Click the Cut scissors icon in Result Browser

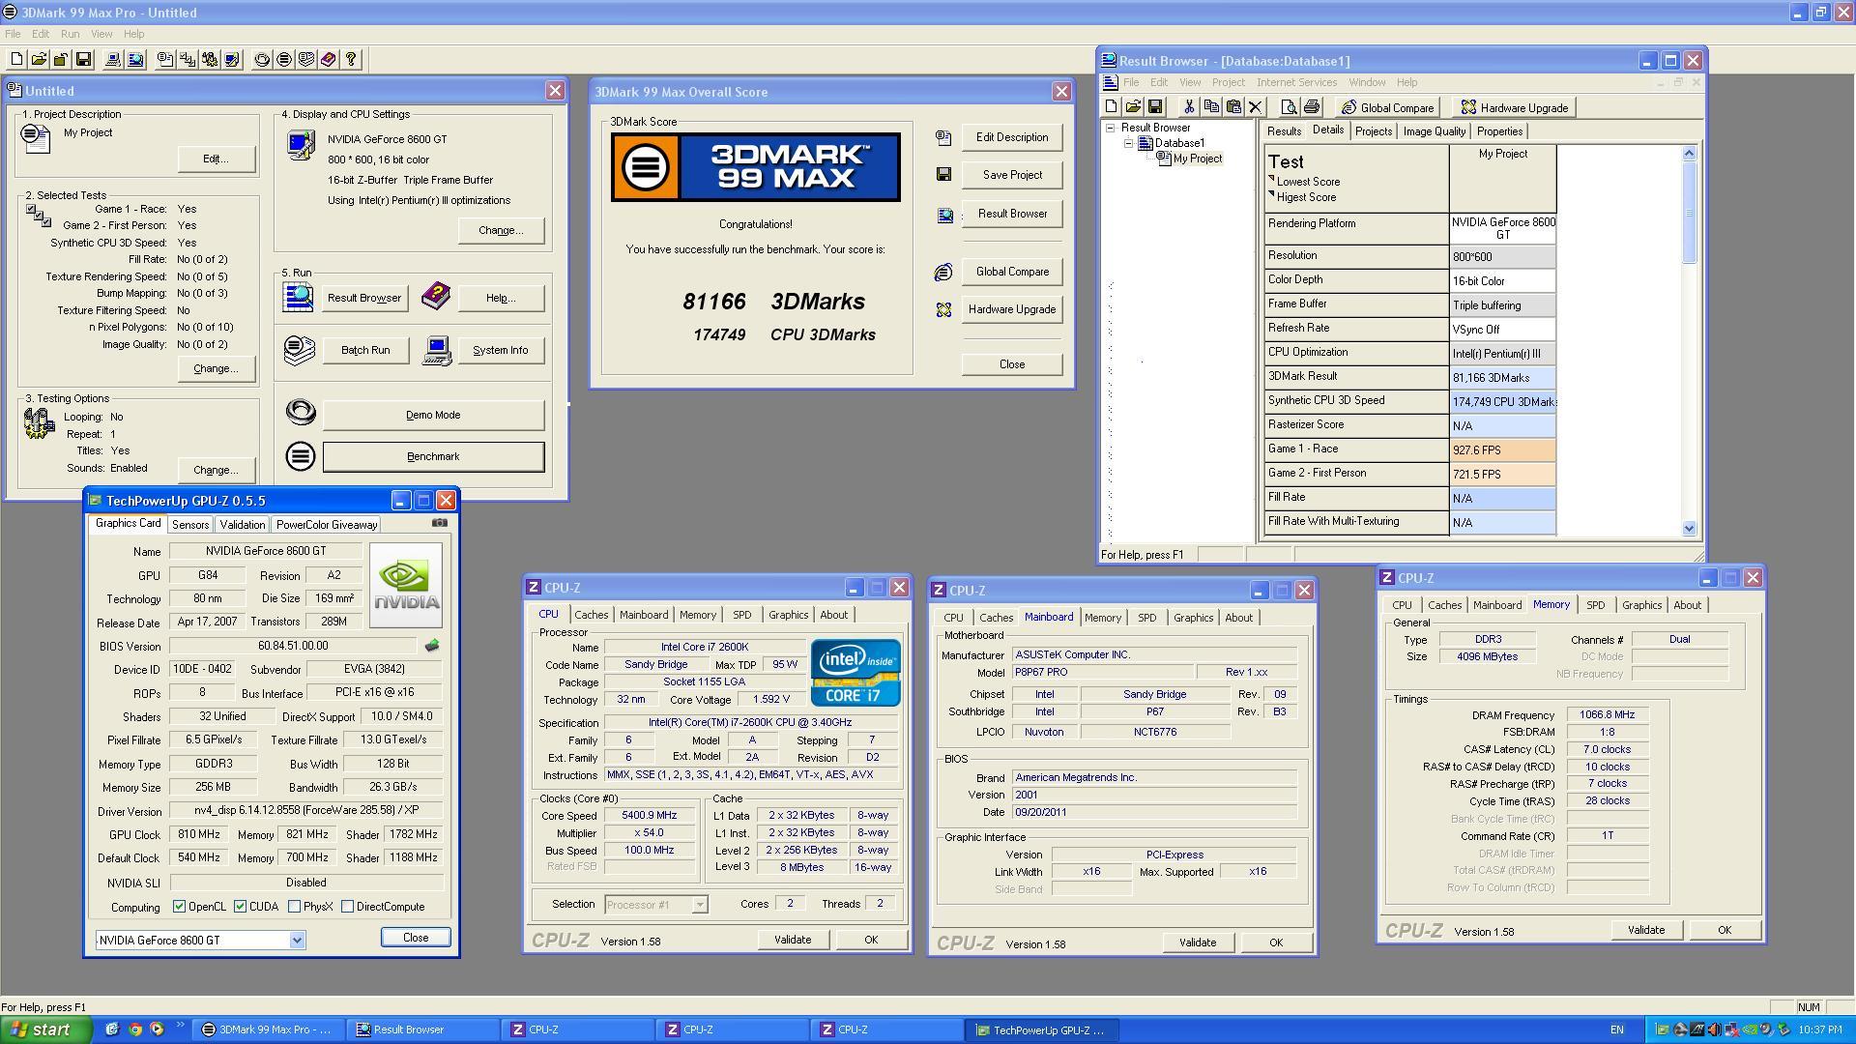coord(1189,107)
